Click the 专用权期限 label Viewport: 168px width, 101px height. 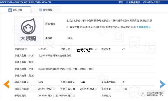click(20, 96)
